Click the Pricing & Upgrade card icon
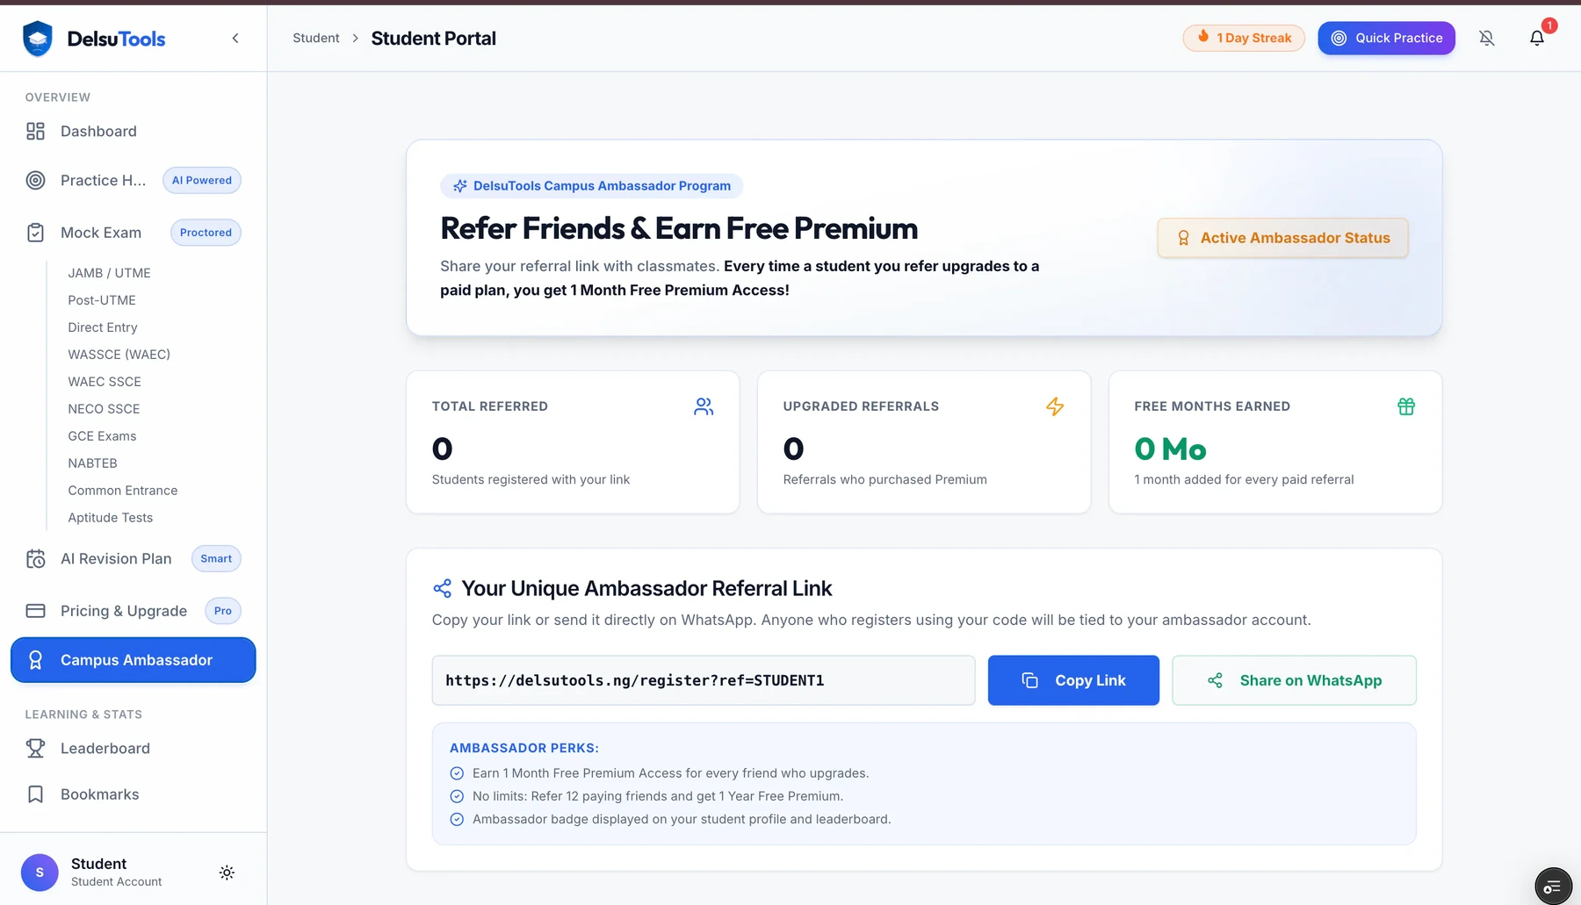 [x=35, y=611]
